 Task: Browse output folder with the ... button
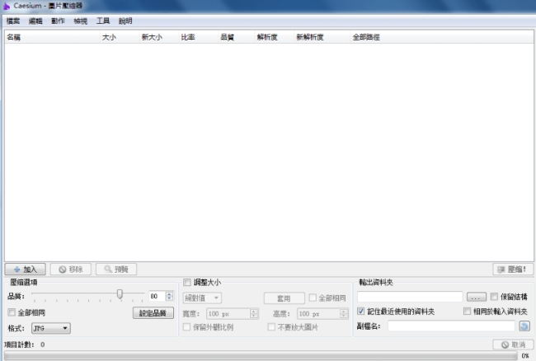tap(477, 298)
